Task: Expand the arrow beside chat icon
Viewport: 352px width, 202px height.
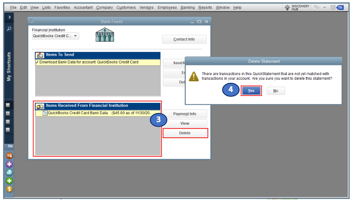Action: click(x=325, y=8)
